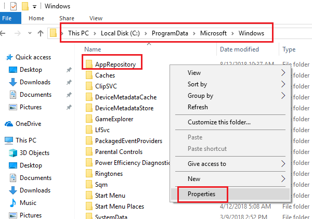
Task: Open OneDrive cloud icon in sidebar
Action: [x=9, y=124]
